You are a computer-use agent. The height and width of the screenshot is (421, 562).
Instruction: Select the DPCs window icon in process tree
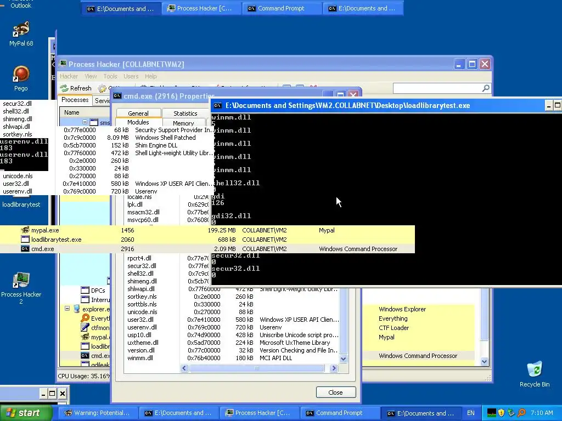pos(85,291)
